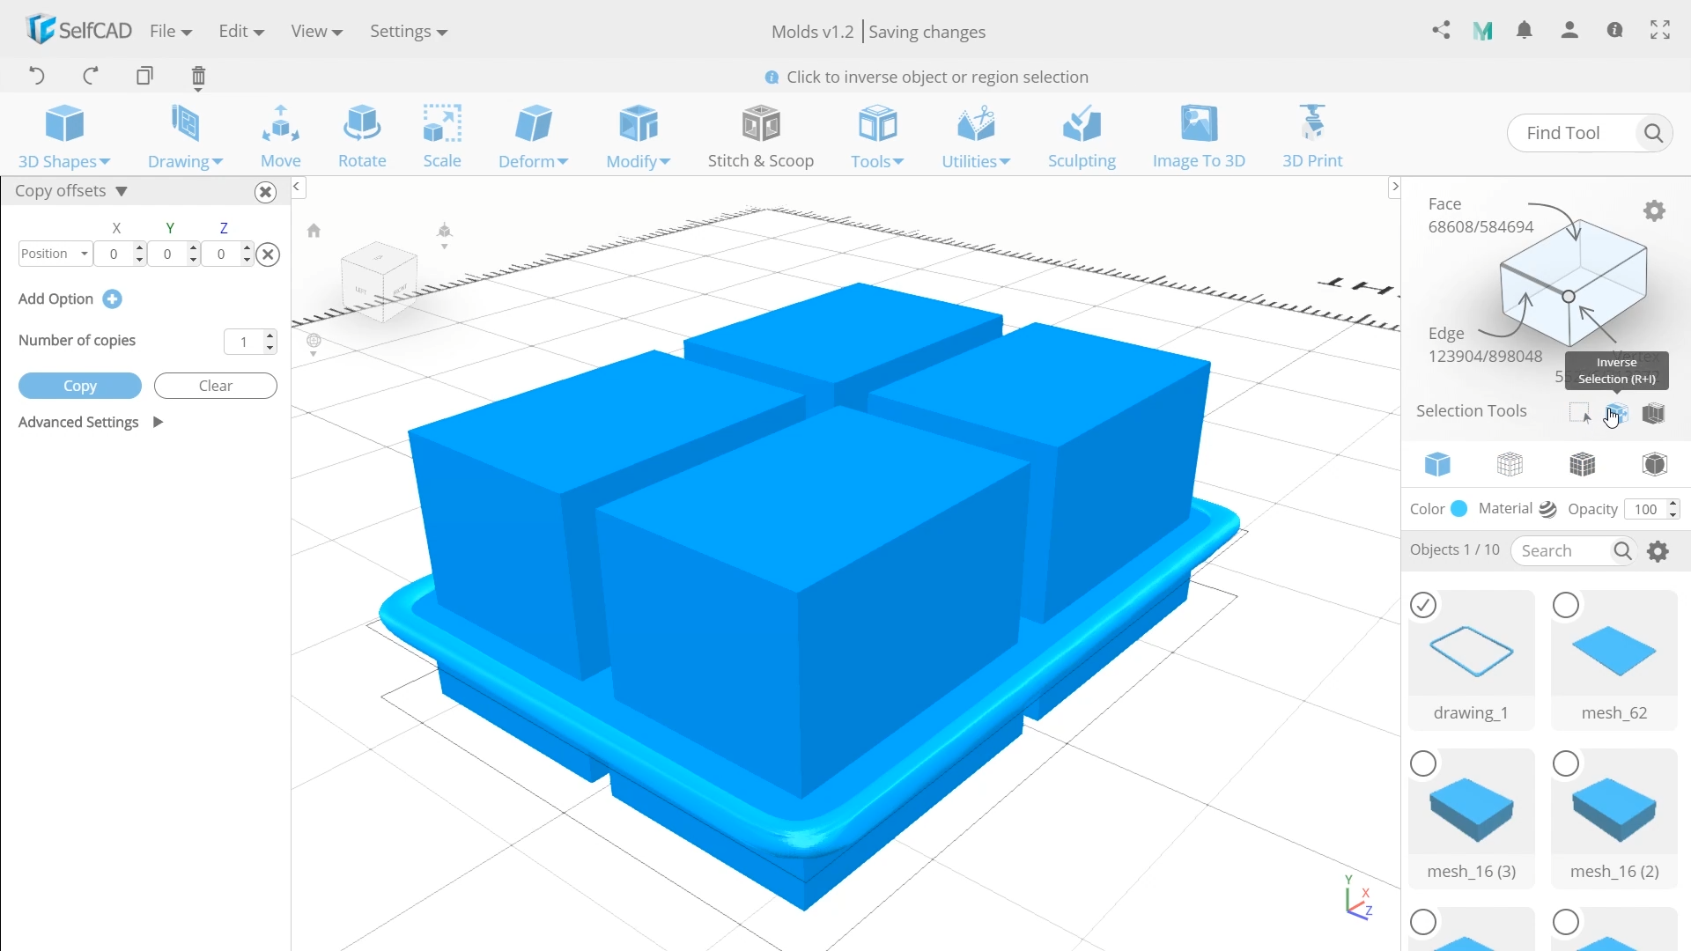1691x951 pixels.
Task: Select the Move tool
Action: point(281,136)
